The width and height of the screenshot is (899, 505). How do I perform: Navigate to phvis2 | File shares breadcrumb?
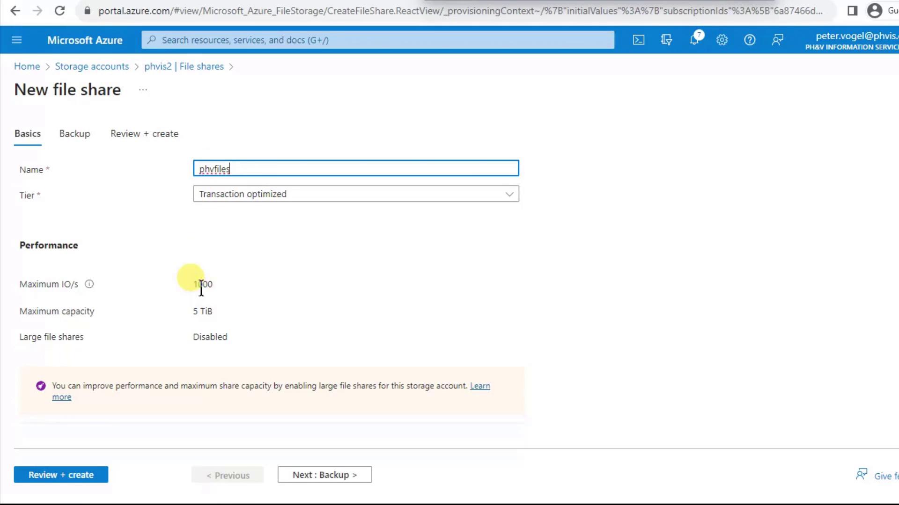pos(184,66)
